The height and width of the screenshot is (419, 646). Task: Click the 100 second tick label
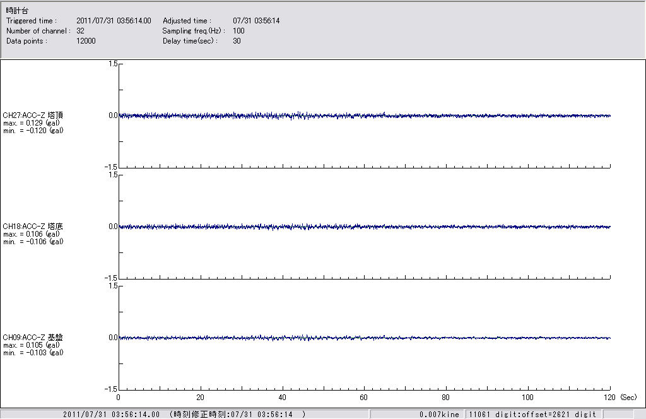[x=528, y=398]
